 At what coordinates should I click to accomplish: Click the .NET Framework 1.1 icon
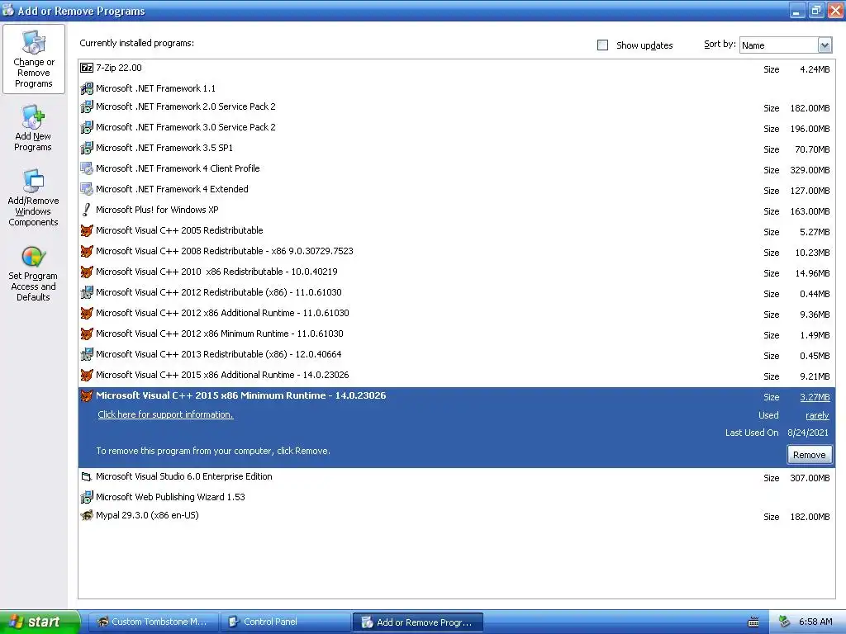pos(86,88)
